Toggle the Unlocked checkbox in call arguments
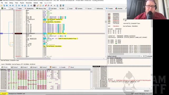 146,56
